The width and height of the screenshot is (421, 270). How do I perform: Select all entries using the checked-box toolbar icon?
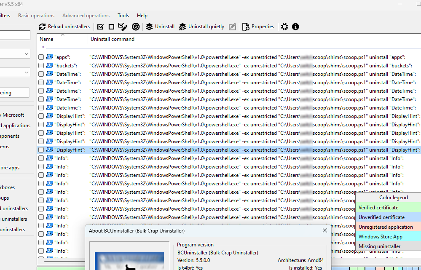[100, 27]
